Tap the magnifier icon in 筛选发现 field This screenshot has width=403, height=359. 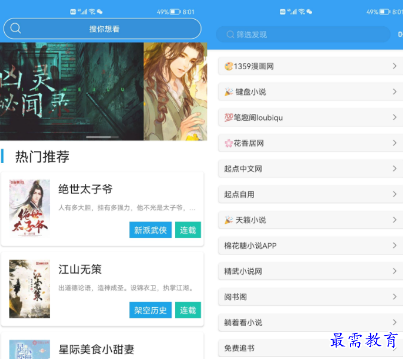point(230,35)
